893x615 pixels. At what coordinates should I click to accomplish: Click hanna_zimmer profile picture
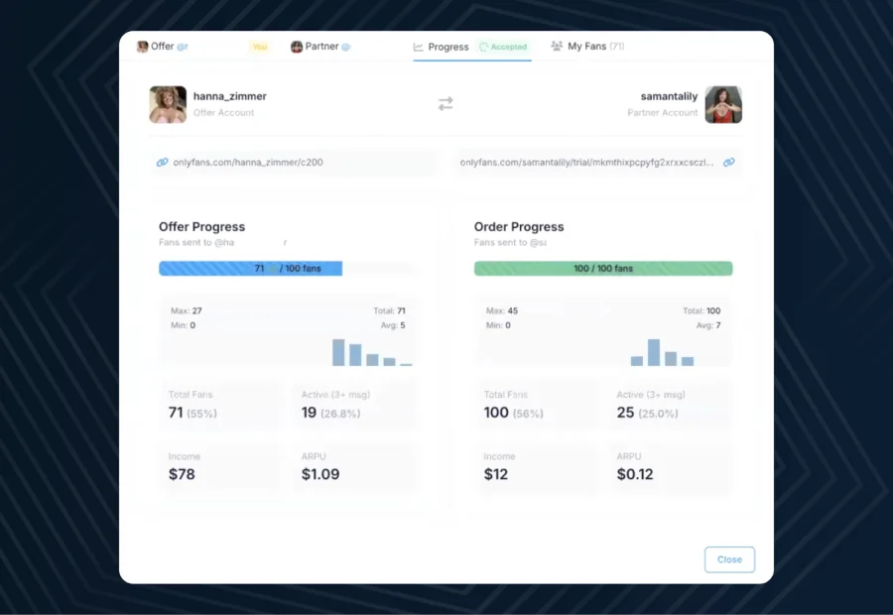[168, 104]
